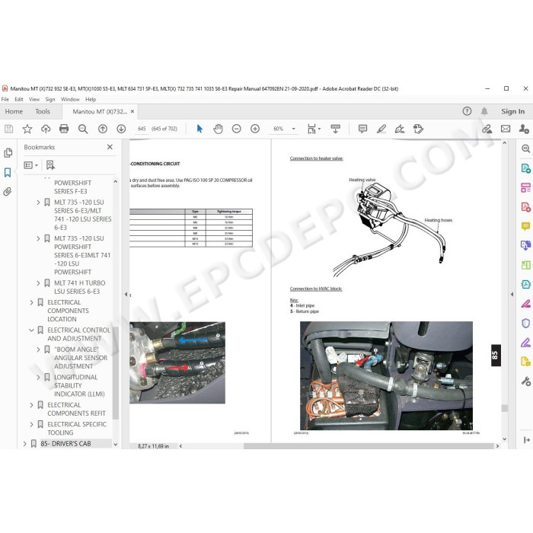This screenshot has height=533, width=533.
Task: Open fit page options tool
Action: [x=314, y=129]
